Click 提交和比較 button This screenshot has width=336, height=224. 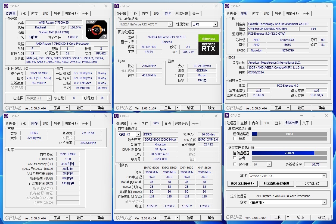(x=311, y=184)
